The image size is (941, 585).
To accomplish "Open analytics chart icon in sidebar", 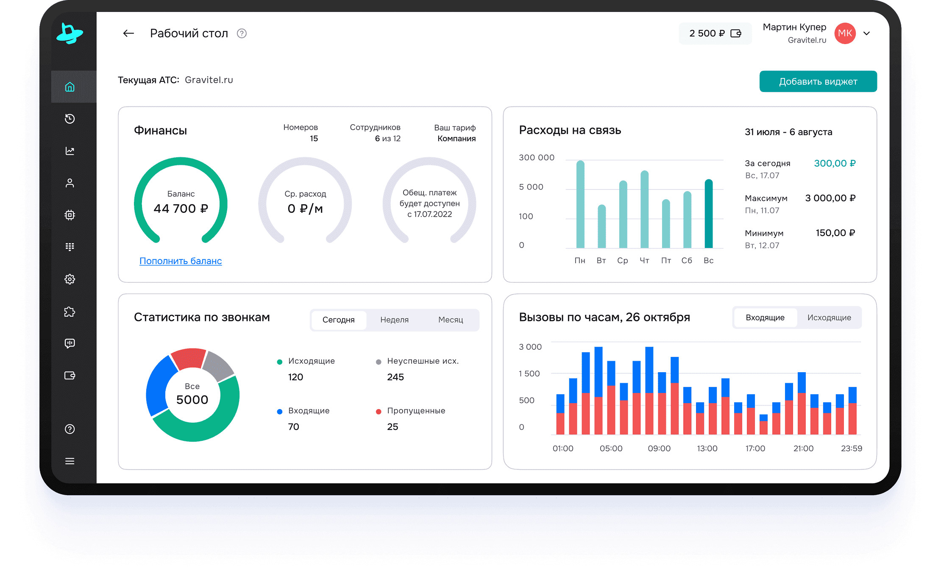I will (70, 151).
